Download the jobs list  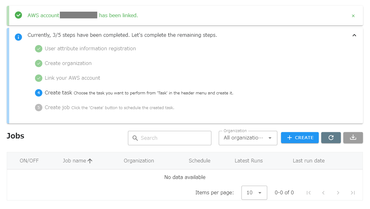353,138
